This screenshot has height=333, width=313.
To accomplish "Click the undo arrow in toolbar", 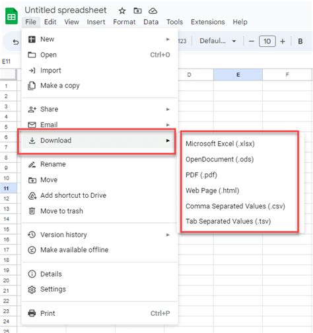I will (16, 42).
